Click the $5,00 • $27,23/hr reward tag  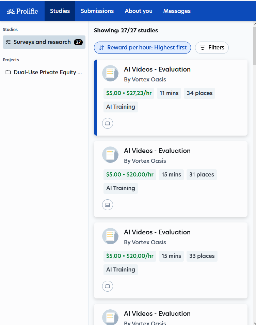(x=129, y=93)
